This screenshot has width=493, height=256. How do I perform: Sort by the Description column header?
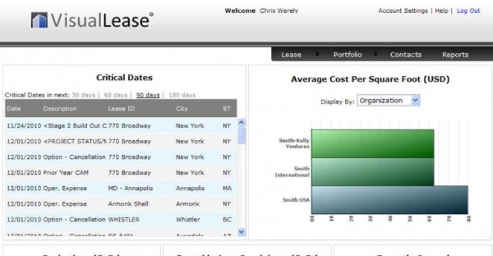click(x=60, y=109)
